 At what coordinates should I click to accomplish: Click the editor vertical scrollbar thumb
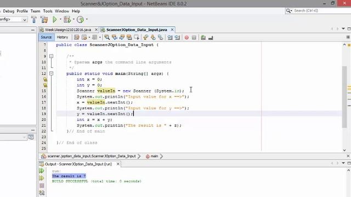[x=344, y=97]
